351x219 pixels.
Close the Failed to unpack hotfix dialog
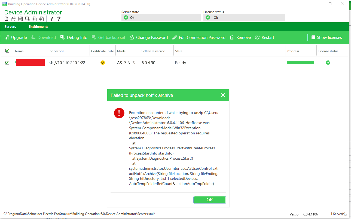point(223,95)
